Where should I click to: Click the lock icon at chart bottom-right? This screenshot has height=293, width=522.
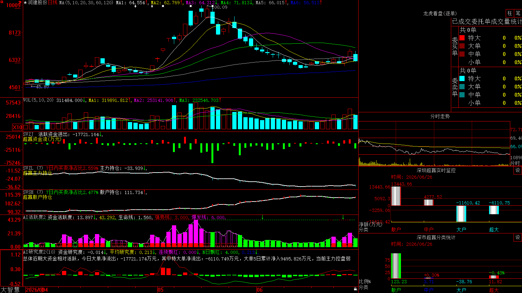coord(356,289)
